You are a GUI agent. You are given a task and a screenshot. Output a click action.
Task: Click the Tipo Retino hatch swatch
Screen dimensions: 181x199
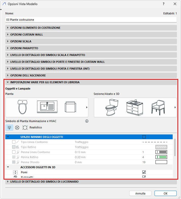[x=161, y=147]
